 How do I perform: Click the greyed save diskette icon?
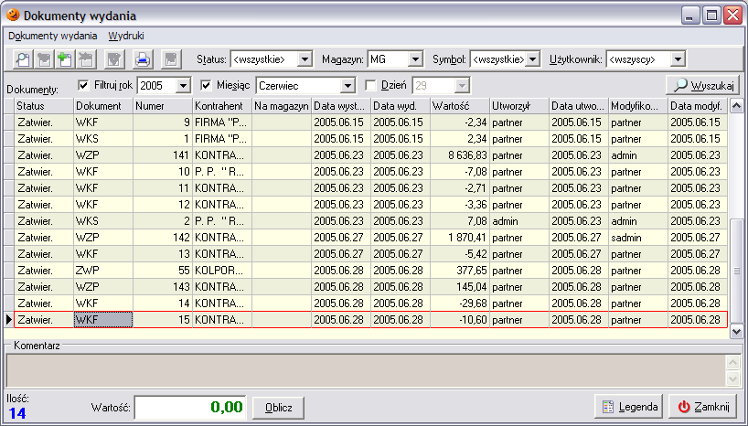pyautogui.click(x=171, y=59)
